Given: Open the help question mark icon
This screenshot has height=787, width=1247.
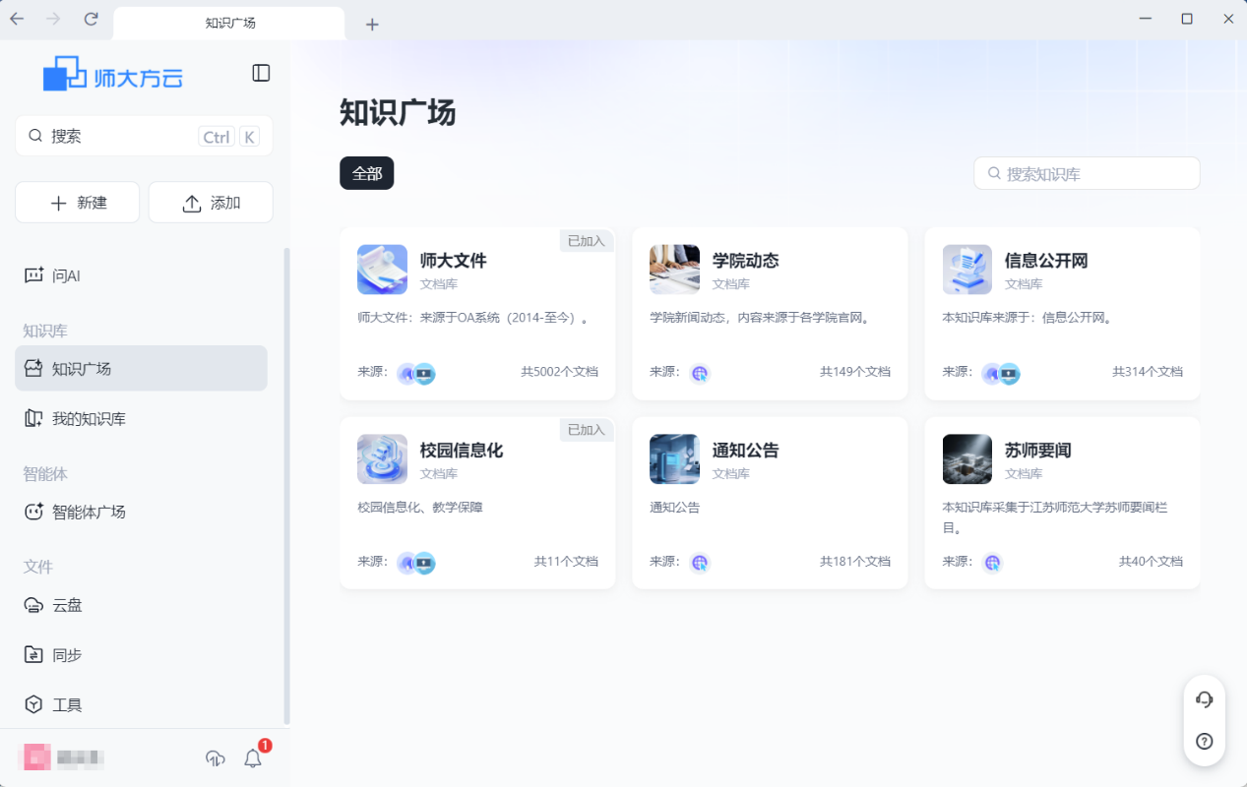Looking at the screenshot, I should point(1204,742).
